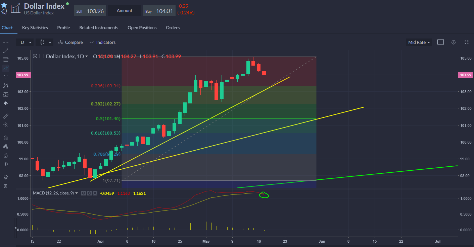Viewport: 474px width, 247px height.
Task: Pick the text annotation tool
Action: coord(6,77)
